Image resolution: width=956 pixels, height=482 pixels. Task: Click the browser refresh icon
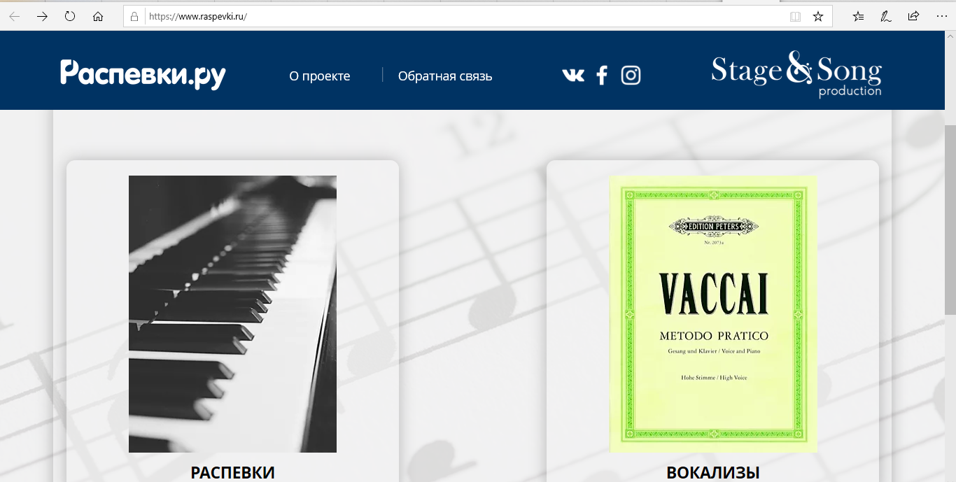click(70, 16)
